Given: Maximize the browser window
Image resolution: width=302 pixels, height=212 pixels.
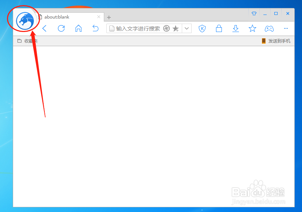Looking at the screenshot, I should point(276,13).
